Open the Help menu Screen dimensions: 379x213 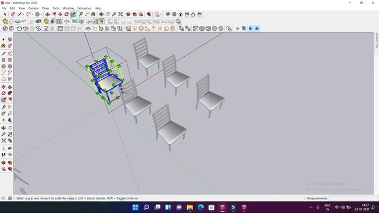point(98,8)
